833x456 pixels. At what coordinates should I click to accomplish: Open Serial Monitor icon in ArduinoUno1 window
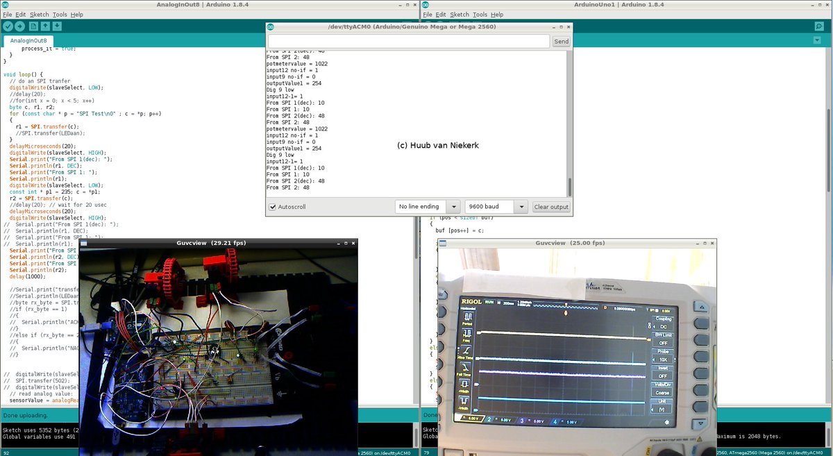819,26
